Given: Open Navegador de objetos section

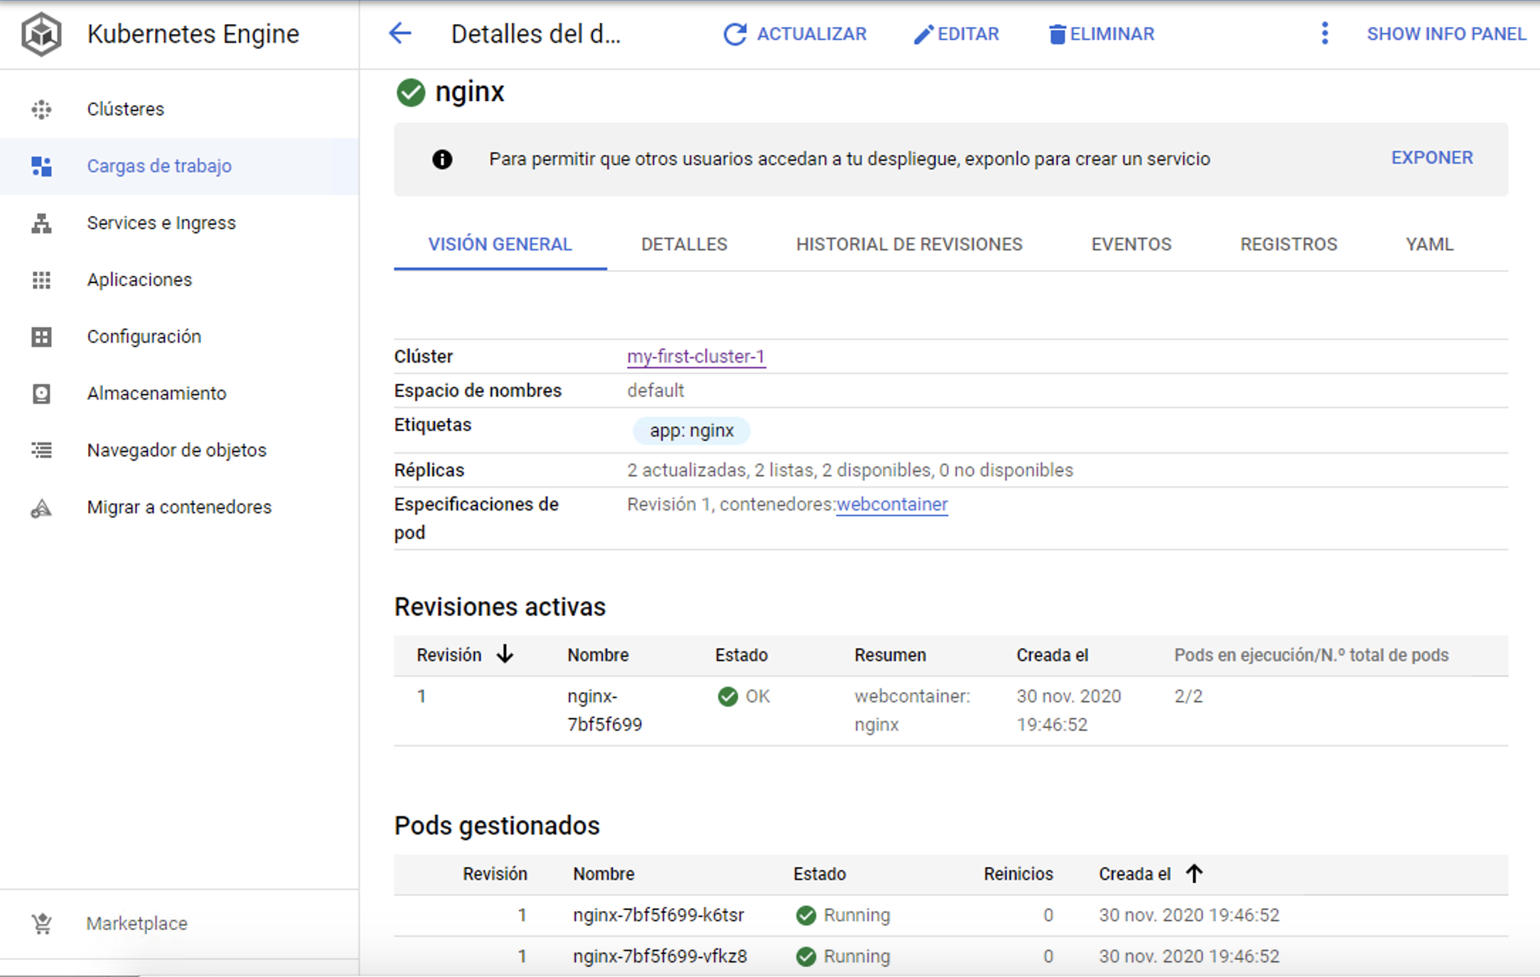Looking at the screenshot, I should coord(179,451).
